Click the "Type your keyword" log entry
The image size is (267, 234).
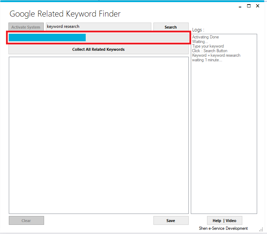point(208,46)
